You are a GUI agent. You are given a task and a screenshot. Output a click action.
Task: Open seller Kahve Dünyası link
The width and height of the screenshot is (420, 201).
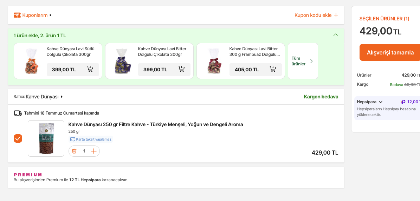(x=42, y=97)
